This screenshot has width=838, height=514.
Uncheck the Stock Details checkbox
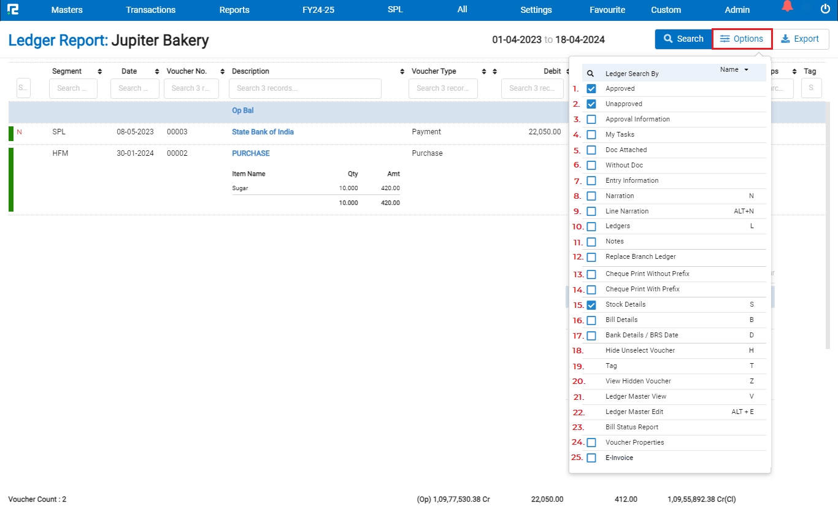tap(591, 305)
